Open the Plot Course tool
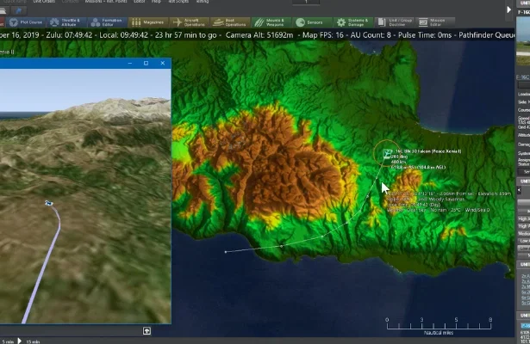Screen dimensions: 530x344 pos(26,22)
